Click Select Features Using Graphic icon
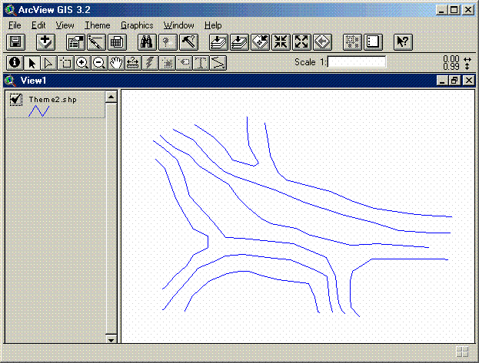This screenshot has height=363, width=479. [x=352, y=42]
